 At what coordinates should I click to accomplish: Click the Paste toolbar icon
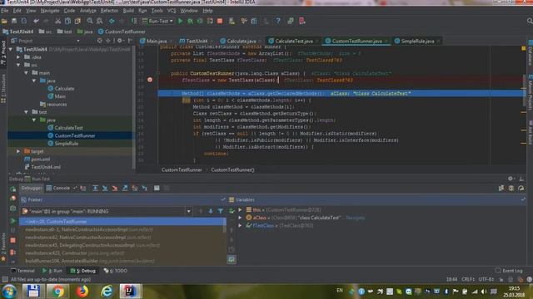pos(77,21)
